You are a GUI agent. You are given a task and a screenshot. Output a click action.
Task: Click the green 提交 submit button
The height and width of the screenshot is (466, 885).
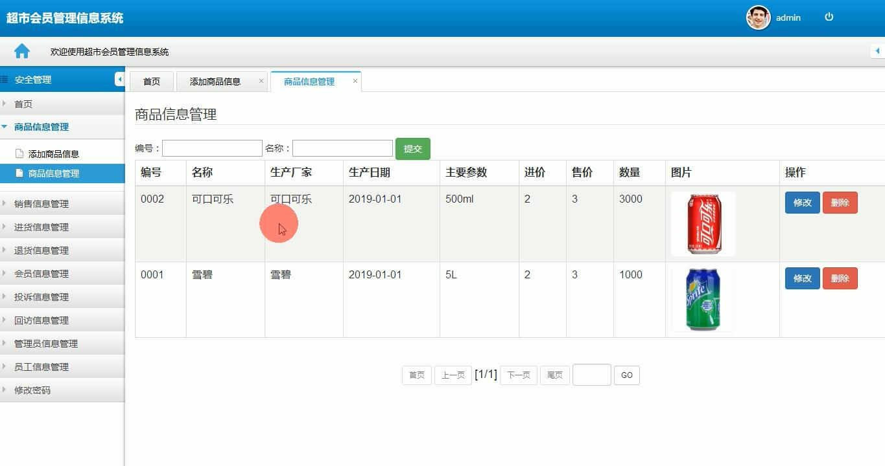pyautogui.click(x=412, y=148)
